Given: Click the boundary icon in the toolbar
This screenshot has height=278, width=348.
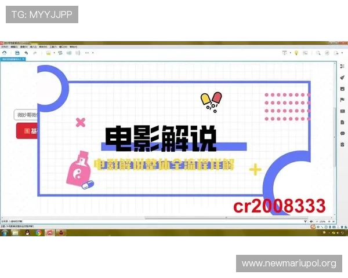Looking at the screenshot, I should 69,53.
